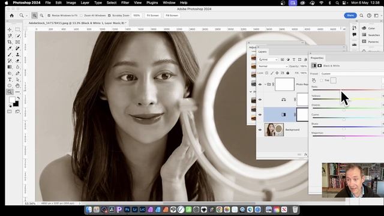Toggle Scrubby Zoom checkbox
Viewport: 384px width, 216px height.
tap(109, 16)
